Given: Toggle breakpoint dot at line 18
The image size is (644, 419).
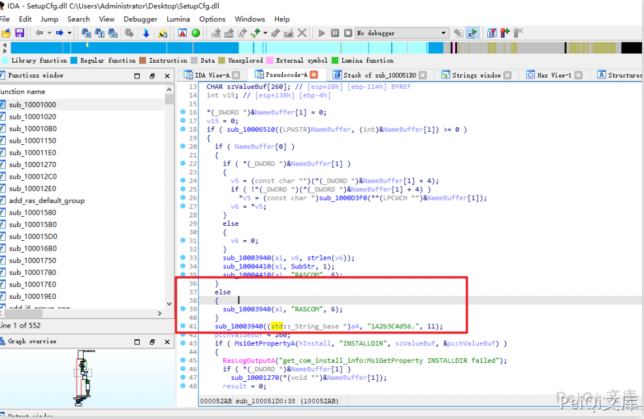Looking at the screenshot, I should tap(183, 129).
